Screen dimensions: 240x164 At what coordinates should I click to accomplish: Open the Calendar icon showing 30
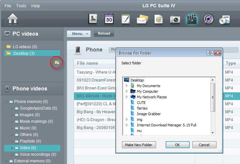click(109, 19)
